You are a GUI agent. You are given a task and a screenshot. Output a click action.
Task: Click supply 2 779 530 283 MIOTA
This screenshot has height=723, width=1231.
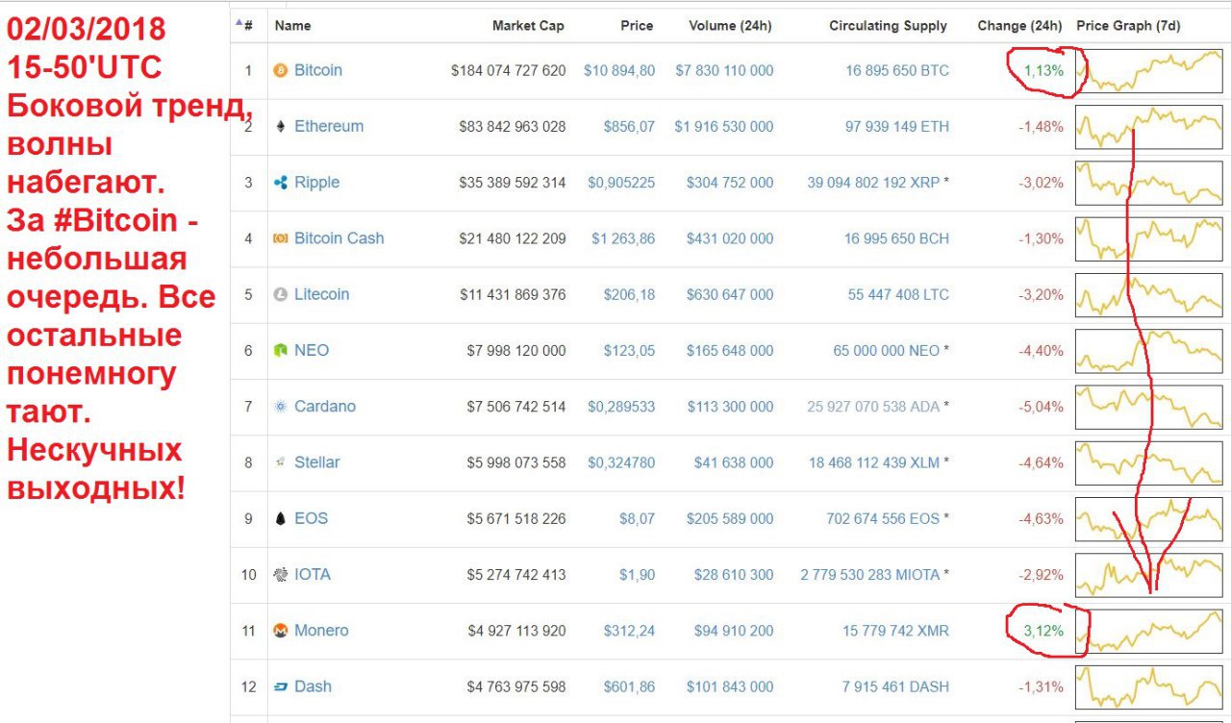pyautogui.click(x=870, y=575)
